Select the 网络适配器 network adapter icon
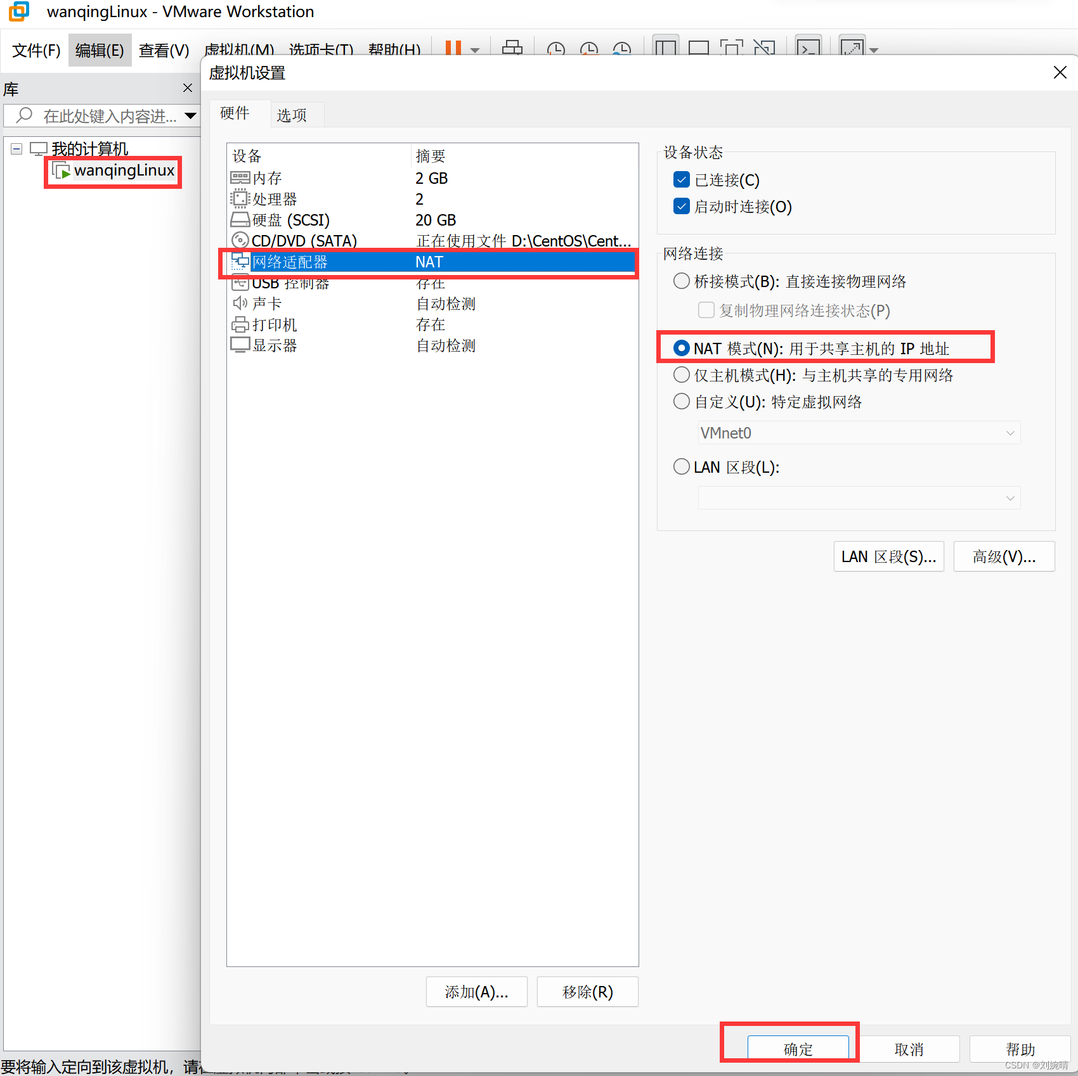Image resolution: width=1078 pixels, height=1076 pixels. [240, 261]
